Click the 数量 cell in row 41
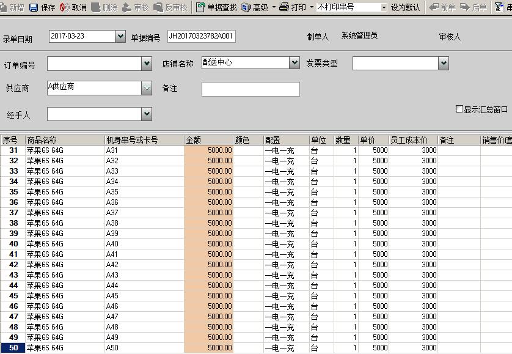Screen dimensions: 512x354 346,254
